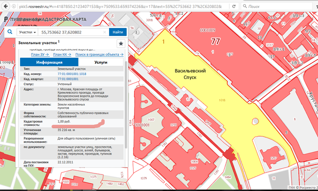Click the blue magnifier search icon in panel
Viewport: 318px width, 191px height.
pos(10,32)
